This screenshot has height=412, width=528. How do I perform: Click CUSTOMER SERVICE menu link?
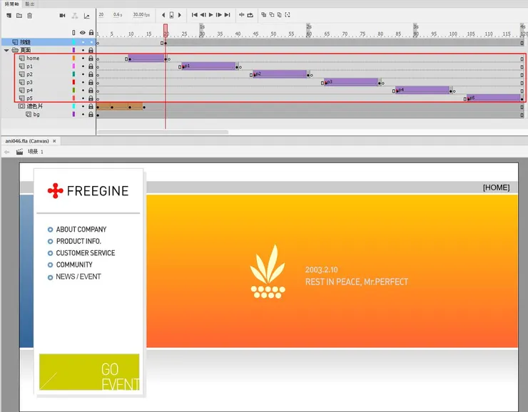tap(86, 253)
